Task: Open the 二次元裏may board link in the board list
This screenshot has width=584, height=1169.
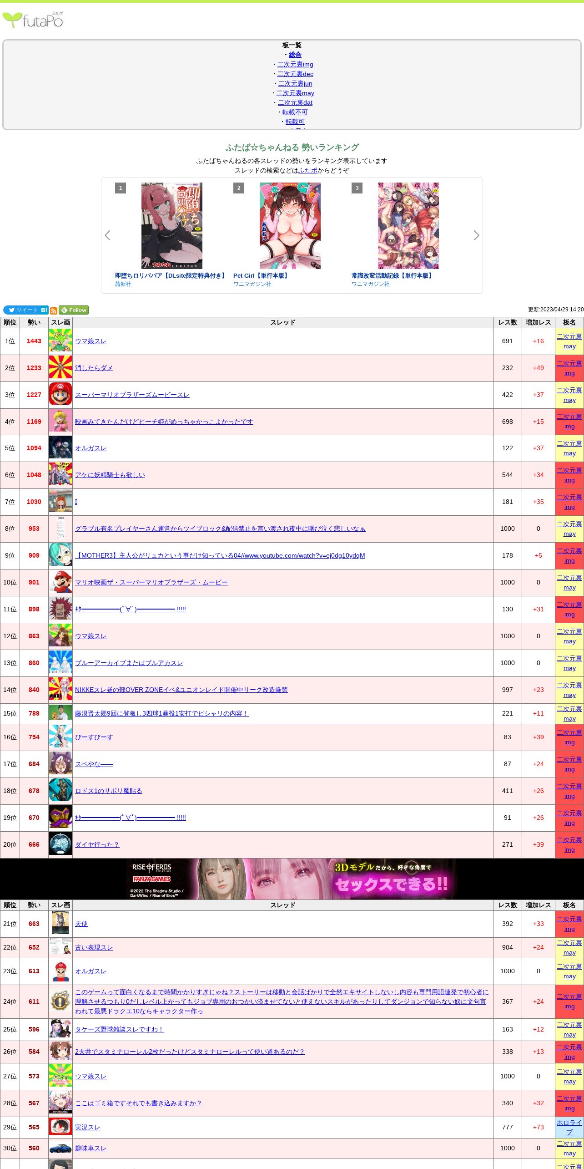Action: (295, 93)
